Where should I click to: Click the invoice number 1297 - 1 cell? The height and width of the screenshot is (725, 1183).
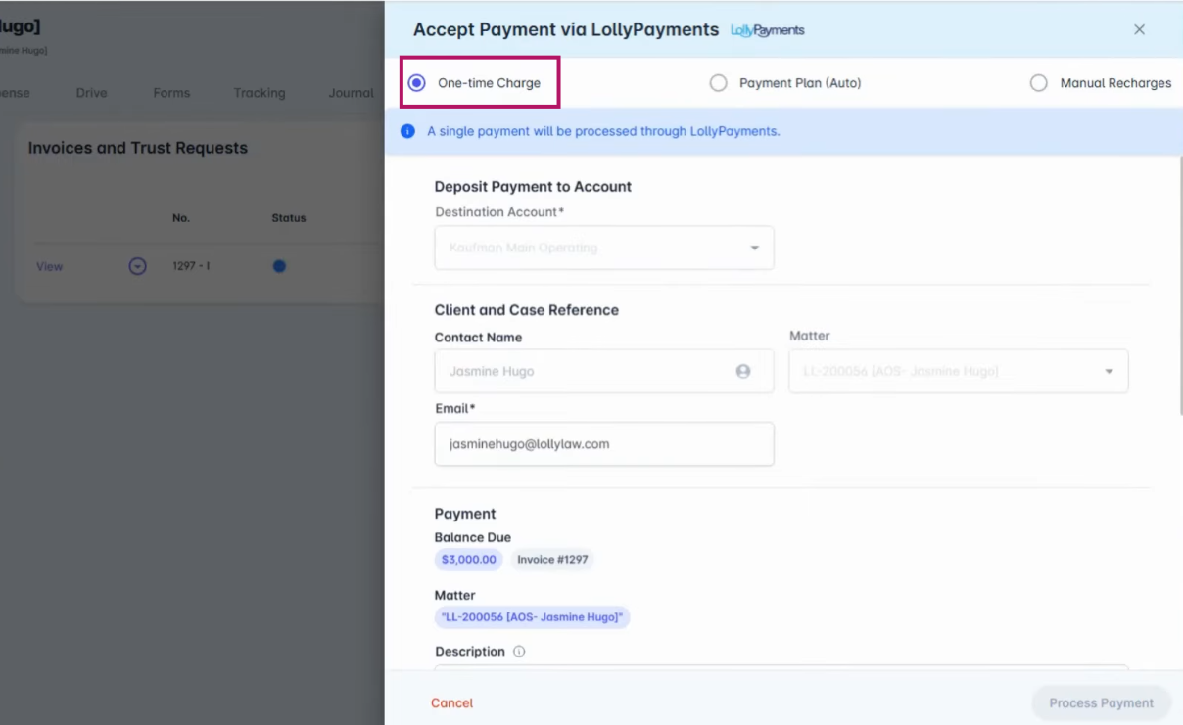click(x=191, y=266)
